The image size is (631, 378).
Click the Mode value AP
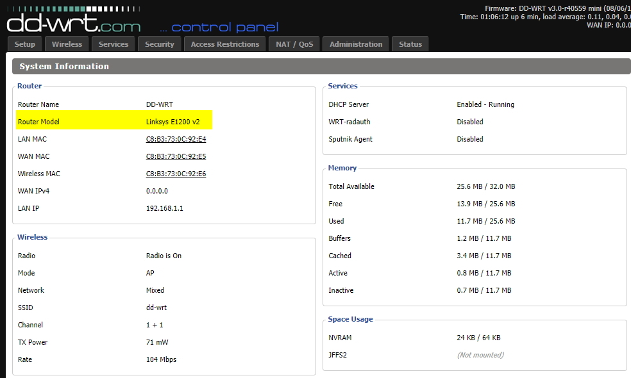pos(149,273)
